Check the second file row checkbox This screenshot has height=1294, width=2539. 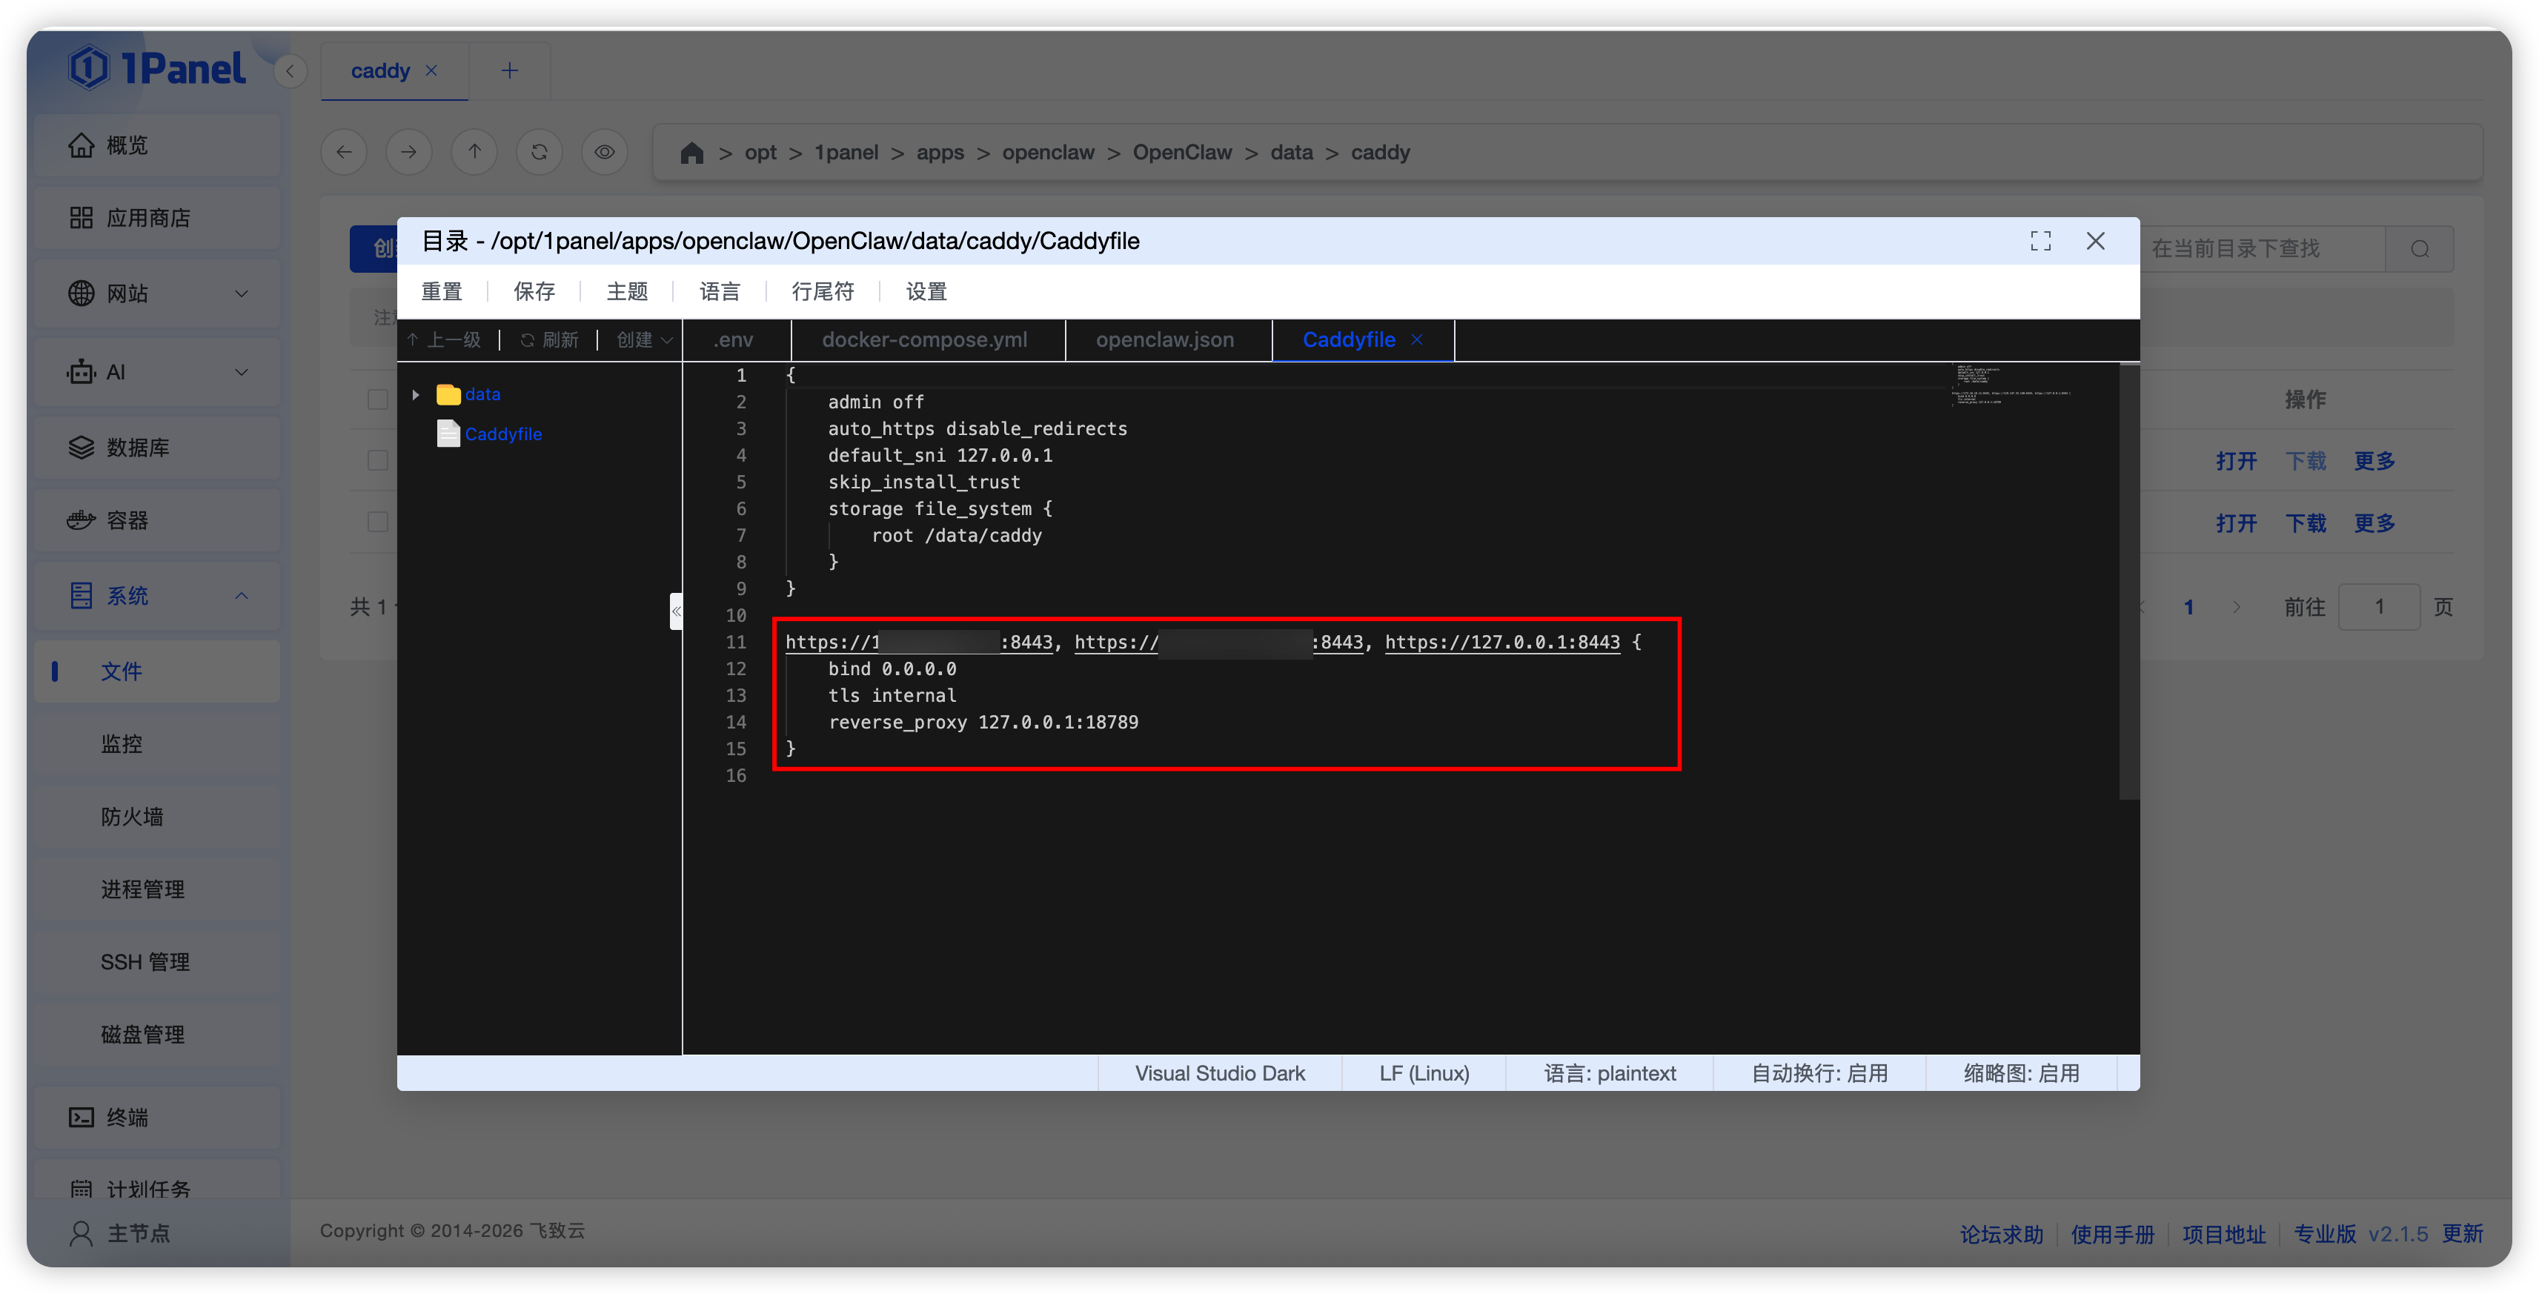point(377,521)
